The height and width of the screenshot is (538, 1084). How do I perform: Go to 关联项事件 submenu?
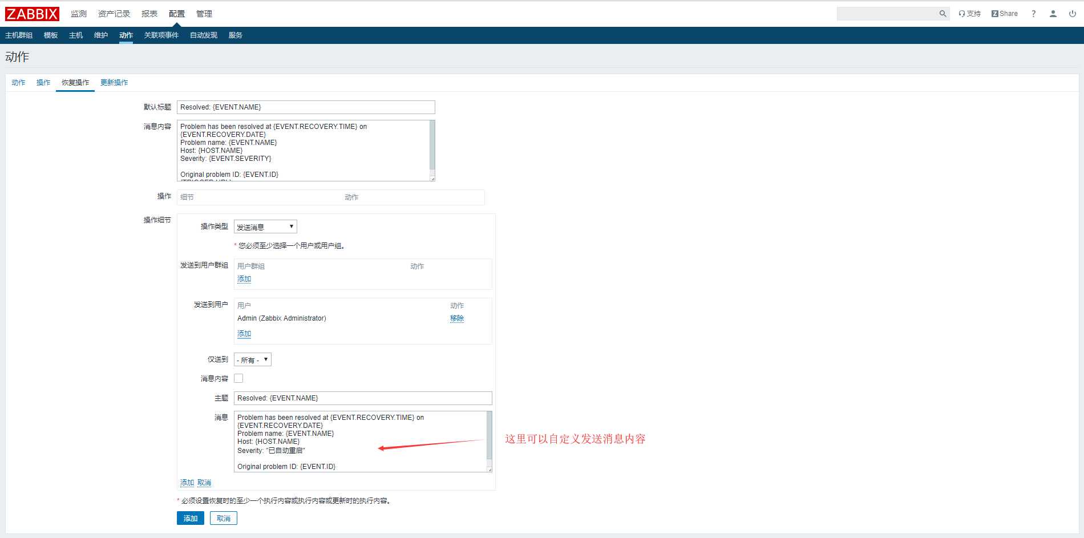click(x=161, y=35)
